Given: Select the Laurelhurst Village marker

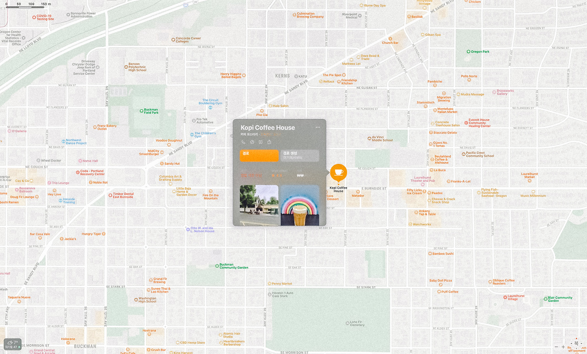Looking at the screenshot, I should 505,297.
